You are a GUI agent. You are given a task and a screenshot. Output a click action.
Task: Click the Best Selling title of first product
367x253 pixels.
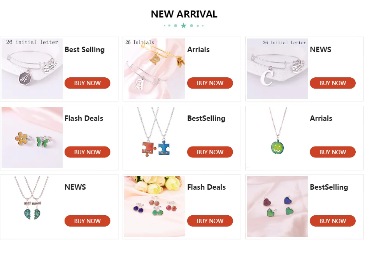tap(84, 50)
